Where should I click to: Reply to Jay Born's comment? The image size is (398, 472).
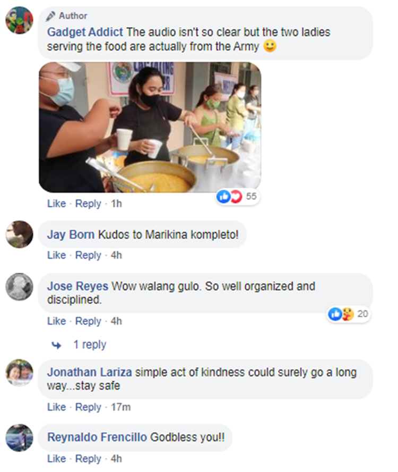[x=88, y=255]
